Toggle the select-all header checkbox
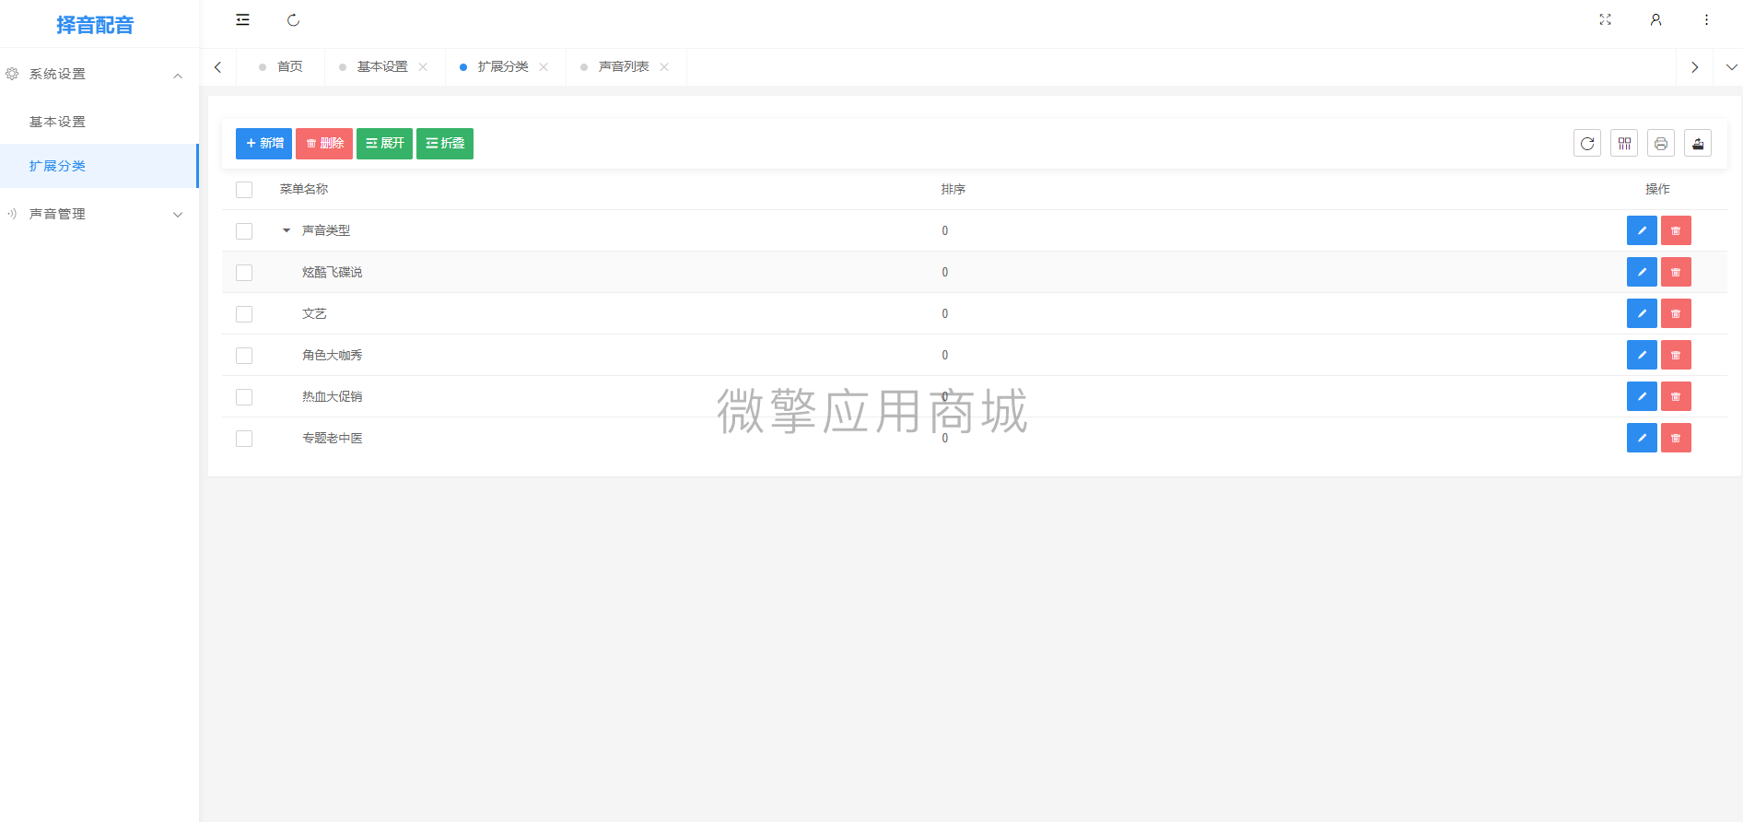 pyautogui.click(x=244, y=190)
